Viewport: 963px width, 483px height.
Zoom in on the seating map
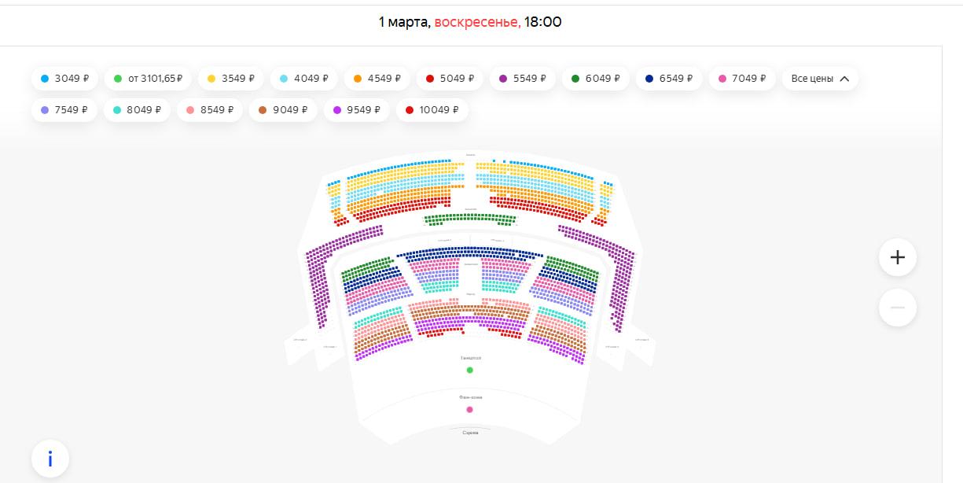(898, 257)
